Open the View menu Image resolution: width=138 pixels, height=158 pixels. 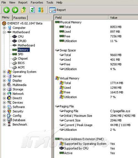[12, 2]
